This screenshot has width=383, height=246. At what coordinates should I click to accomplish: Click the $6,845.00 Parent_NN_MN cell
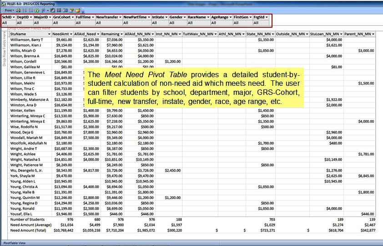pos(366,176)
